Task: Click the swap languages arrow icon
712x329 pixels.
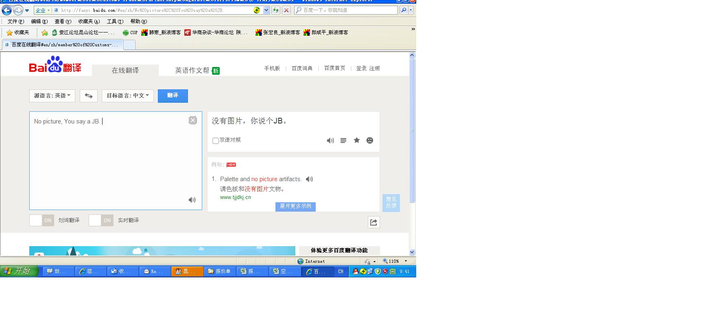Action: click(x=88, y=96)
